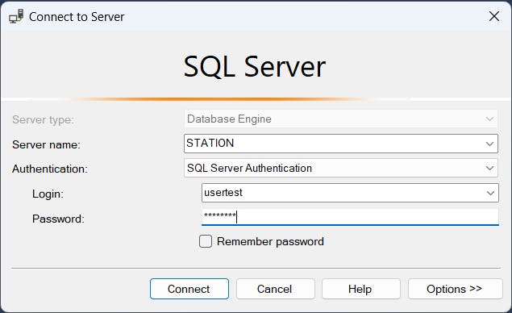This screenshot has width=512, height=313.
Task: Expand the Server name dropdown arrow
Action: coord(489,144)
